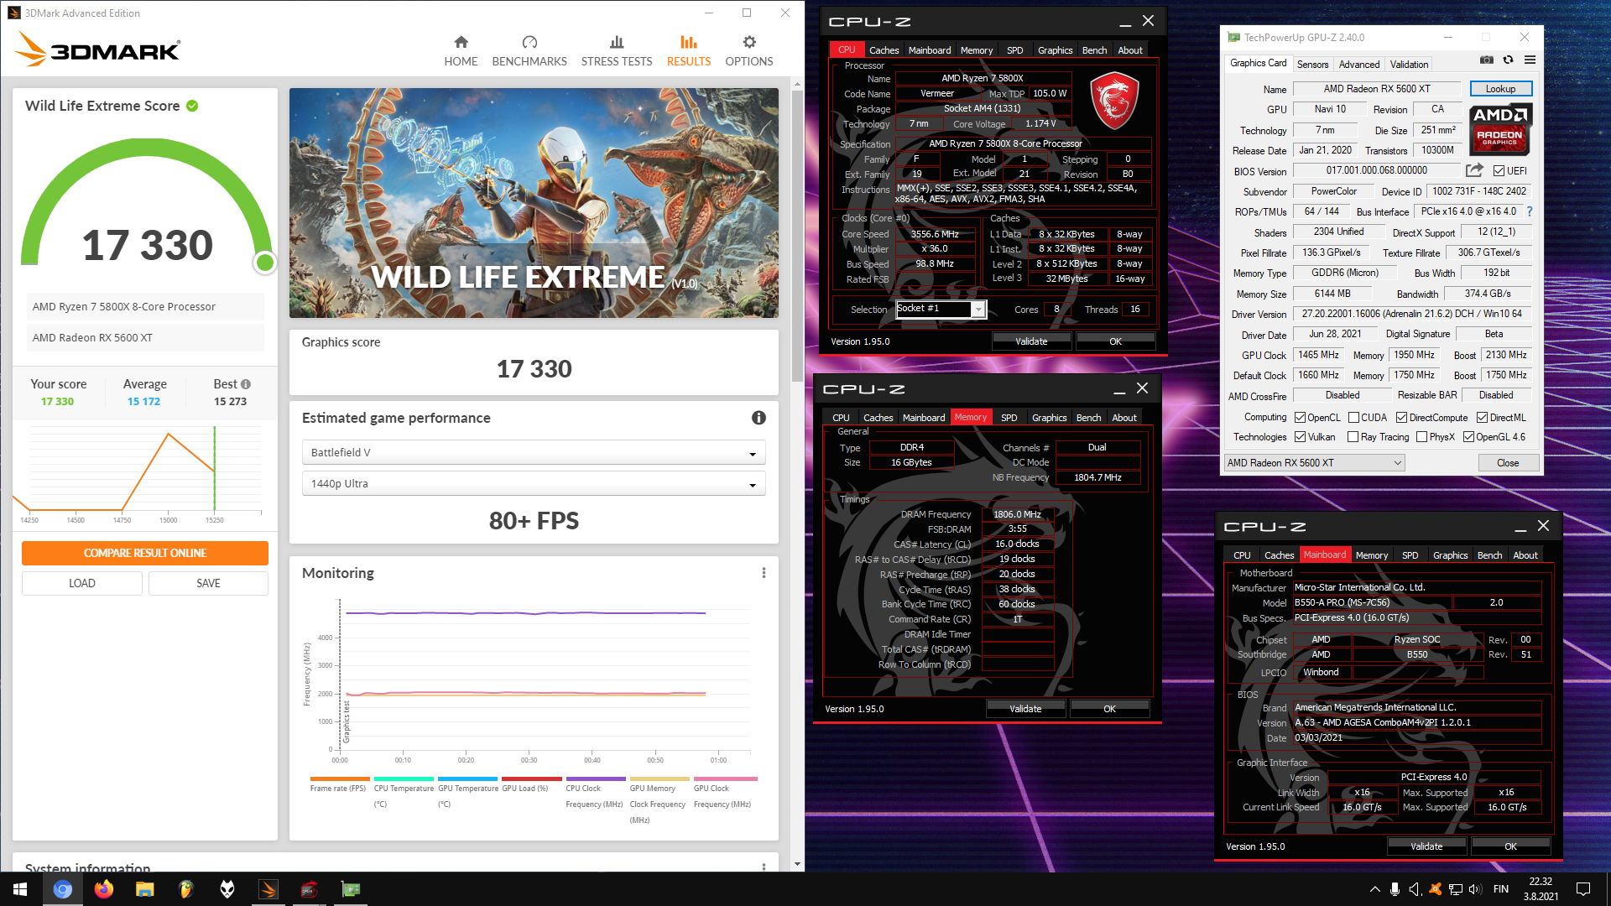This screenshot has width=1611, height=906.
Task: Open the Results chart icon
Action: coord(689,42)
